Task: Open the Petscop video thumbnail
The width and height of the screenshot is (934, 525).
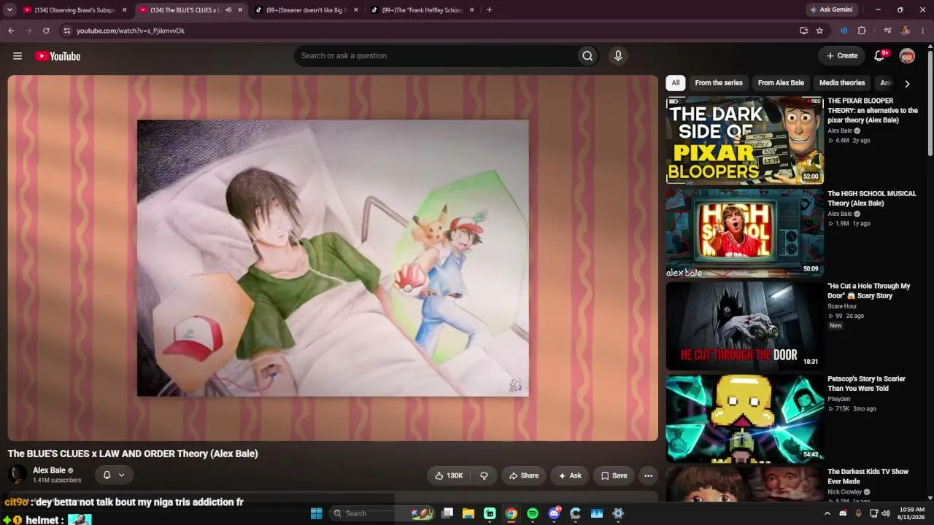Action: pos(745,418)
